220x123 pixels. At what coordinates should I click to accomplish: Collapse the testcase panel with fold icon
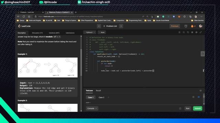click(200, 91)
